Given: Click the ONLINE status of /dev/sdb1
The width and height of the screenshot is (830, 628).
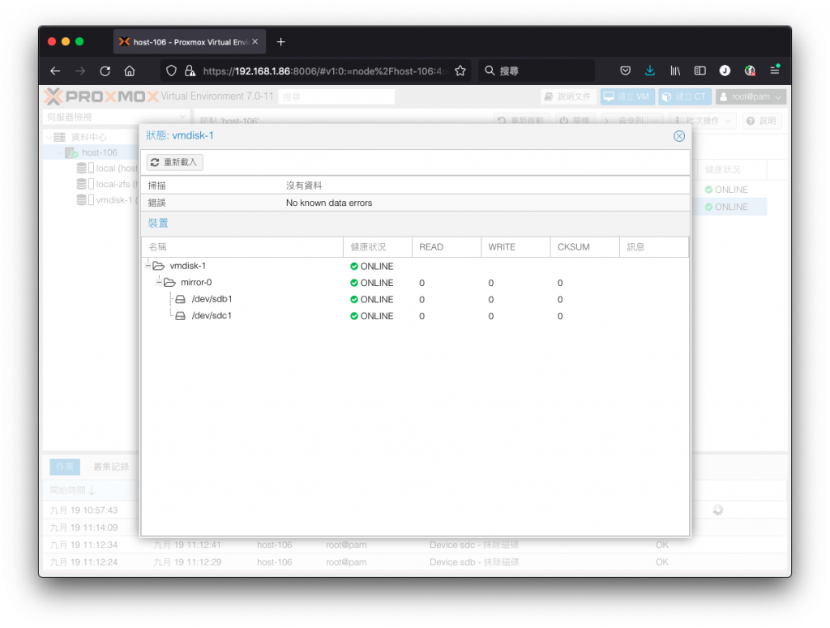Looking at the screenshot, I should click(371, 300).
